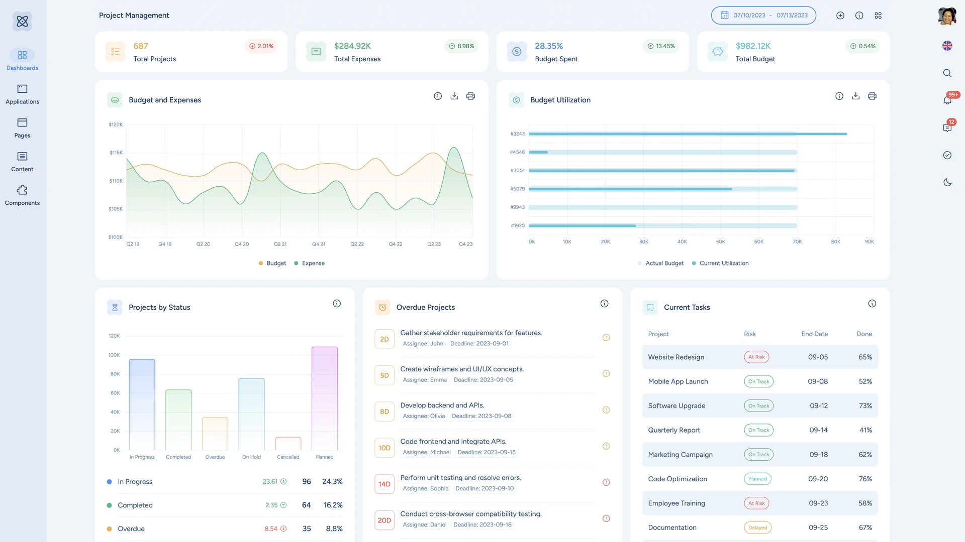Click the Marketing Campaign task row
The image size is (965, 542).
[760, 455]
